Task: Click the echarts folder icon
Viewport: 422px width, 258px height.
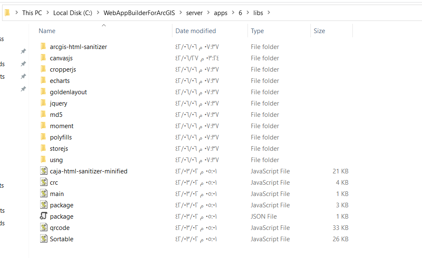Action: click(43, 80)
